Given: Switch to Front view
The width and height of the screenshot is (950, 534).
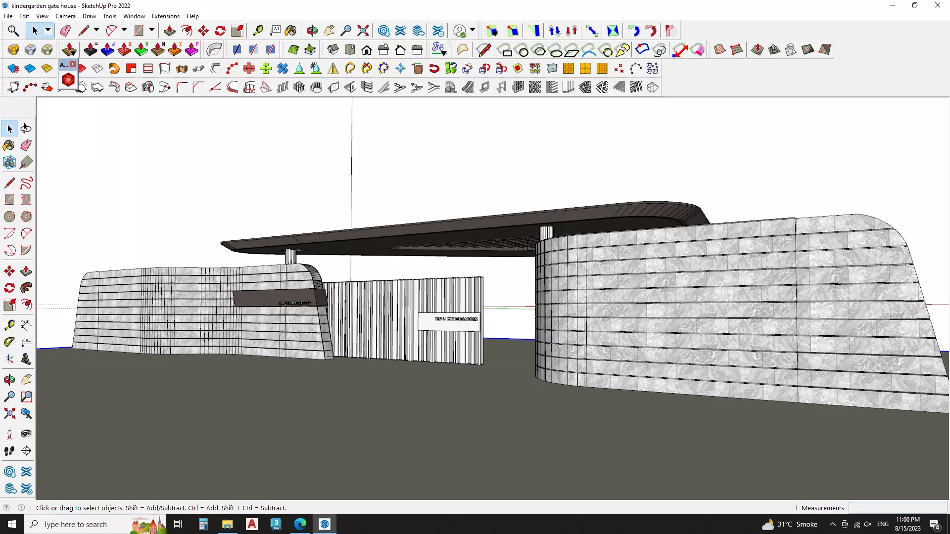Looking at the screenshot, I should click(x=367, y=49).
